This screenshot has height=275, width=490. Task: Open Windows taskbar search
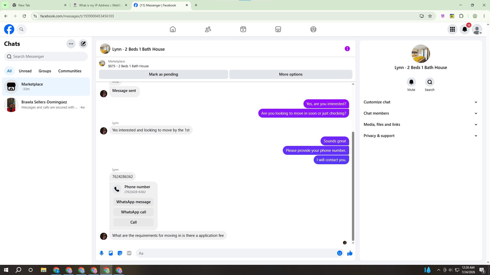(18, 270)
